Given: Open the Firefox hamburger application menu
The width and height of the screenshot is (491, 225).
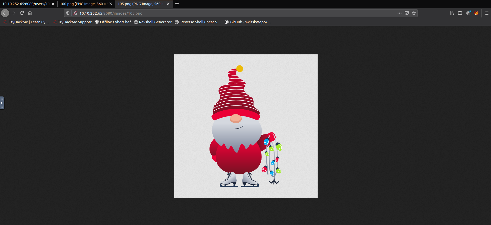Looking at the screenshot, I should coord(487,13).
